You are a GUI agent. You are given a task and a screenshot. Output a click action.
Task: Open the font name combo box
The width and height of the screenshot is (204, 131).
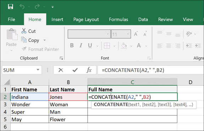tap(89, 34)
